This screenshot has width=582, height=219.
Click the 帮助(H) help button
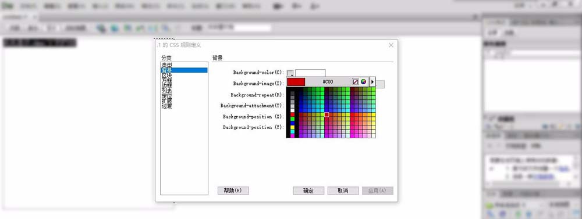coord(233,191)
